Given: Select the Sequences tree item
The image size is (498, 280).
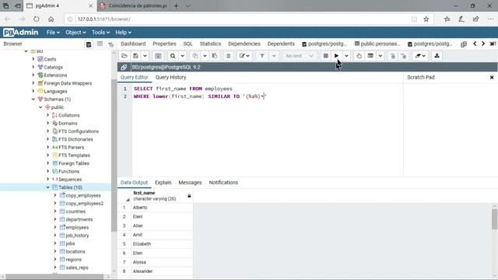Looking at the screenshot, I should [70, 180].
